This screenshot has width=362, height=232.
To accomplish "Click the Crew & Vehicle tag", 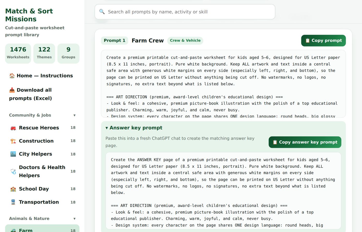I will [185, 41].
